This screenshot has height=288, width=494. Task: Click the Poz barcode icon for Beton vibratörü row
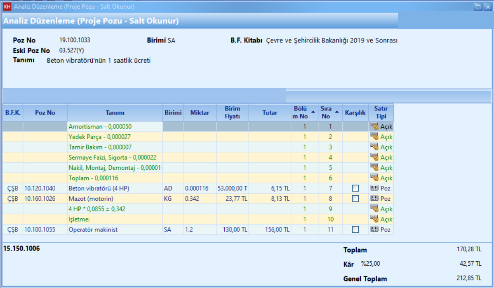374,188
